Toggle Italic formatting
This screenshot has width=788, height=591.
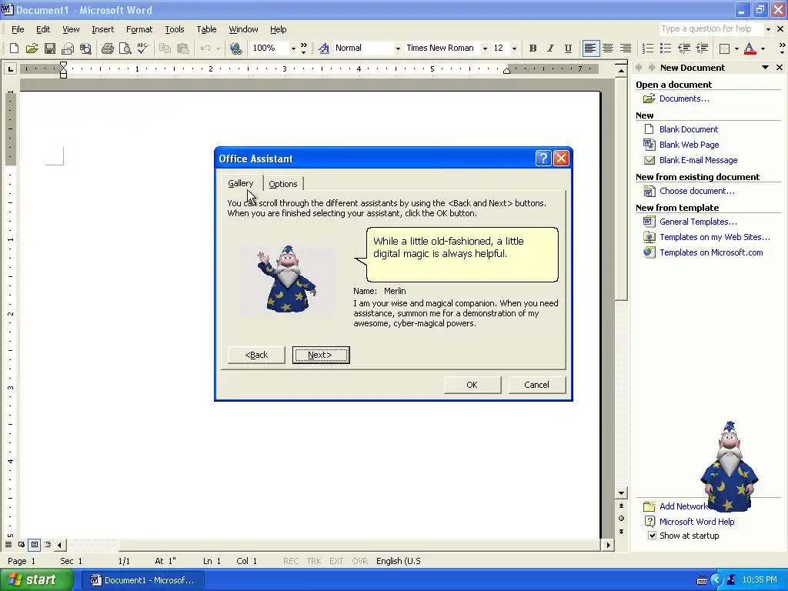tap(550, 48)
